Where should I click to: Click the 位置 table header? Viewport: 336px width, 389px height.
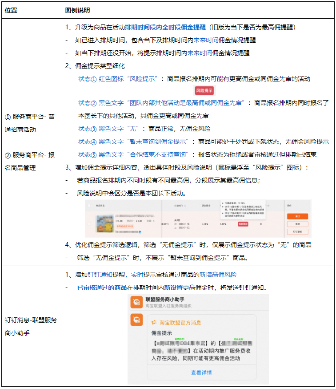11,10
